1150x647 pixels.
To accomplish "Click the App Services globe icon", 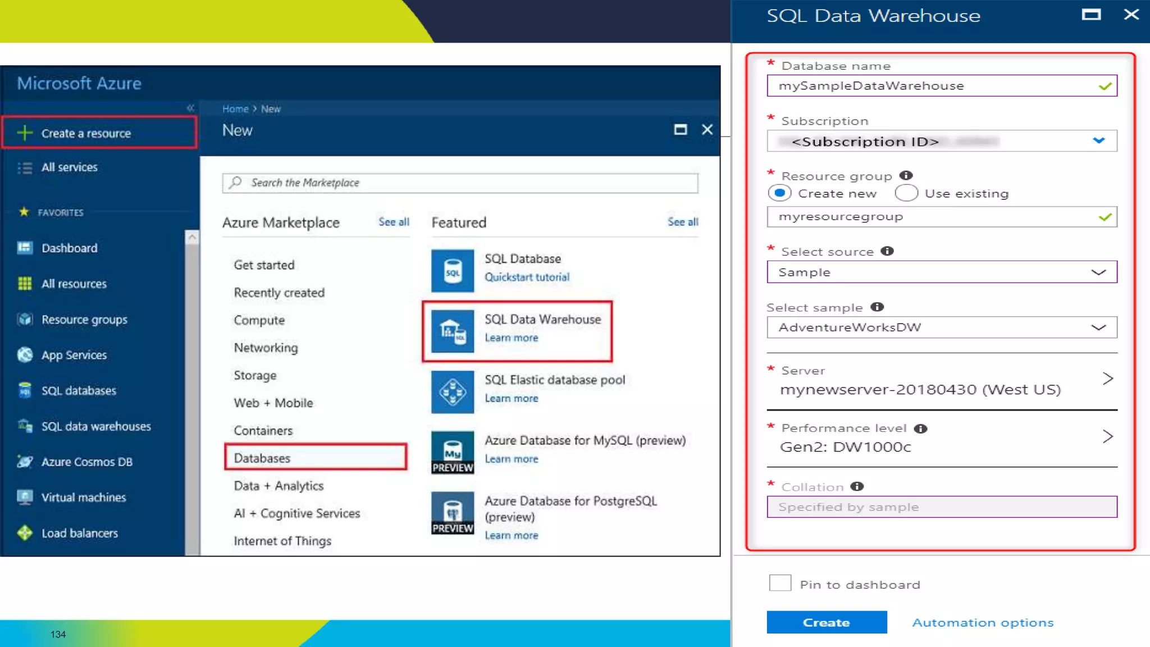I will (25, 354).
